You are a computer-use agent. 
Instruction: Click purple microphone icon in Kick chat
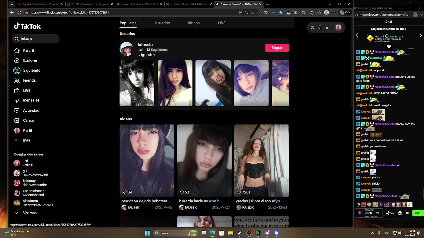[x=360, y=213]
